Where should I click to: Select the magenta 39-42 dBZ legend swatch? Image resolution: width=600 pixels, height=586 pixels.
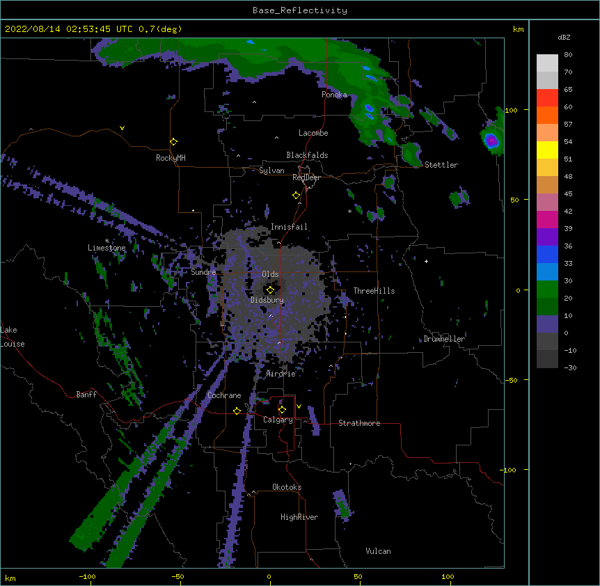click(547, 219)
